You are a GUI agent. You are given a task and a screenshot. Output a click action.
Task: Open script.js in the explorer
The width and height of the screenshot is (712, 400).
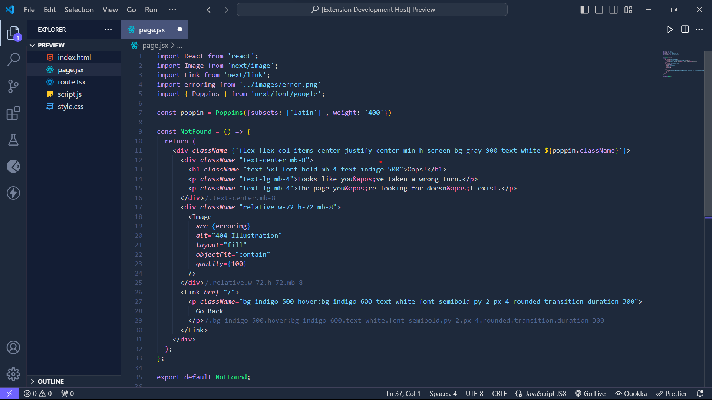(x=74, y=94)
